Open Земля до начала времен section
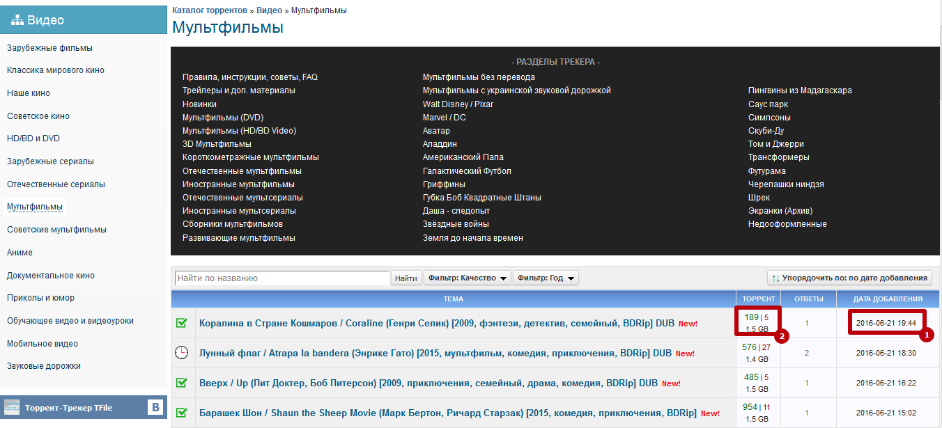The image size is (942, 428). pos(473,238)
